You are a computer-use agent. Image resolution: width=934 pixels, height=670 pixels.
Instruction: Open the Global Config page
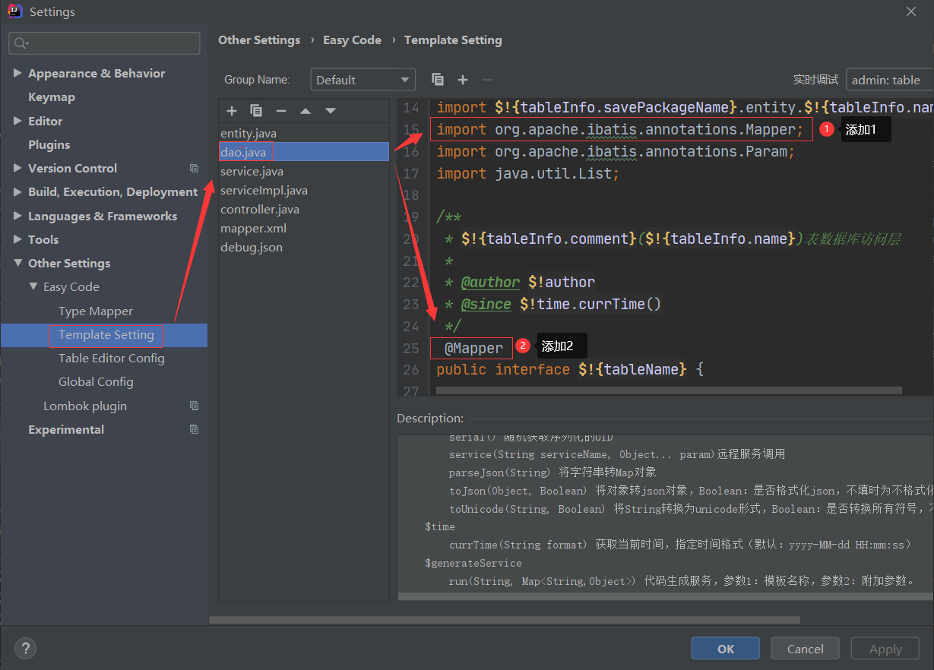pos(96,381)
